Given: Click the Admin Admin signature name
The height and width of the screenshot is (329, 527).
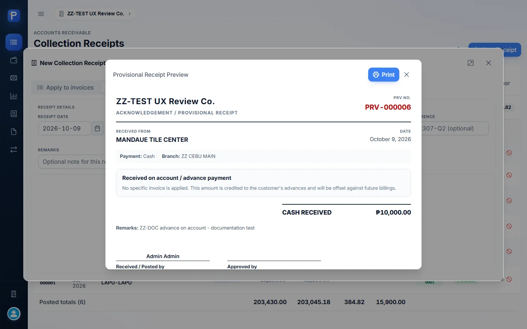Looking at the screenshot, I should click(x=163, y=256).
